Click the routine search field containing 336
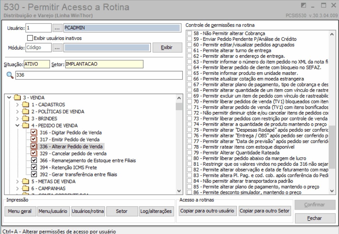Screen dimensions: 339x234 tap(99, 75)
